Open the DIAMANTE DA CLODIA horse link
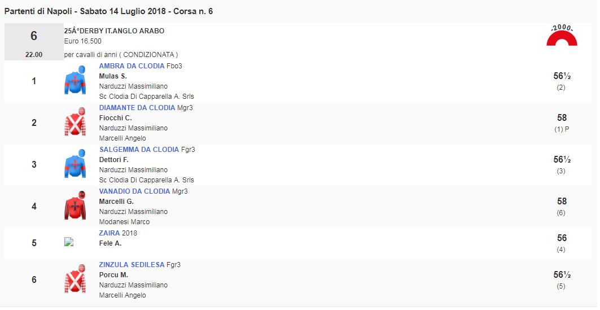The height and width of the screenshot is (310, 600). [x=137, y=108]
